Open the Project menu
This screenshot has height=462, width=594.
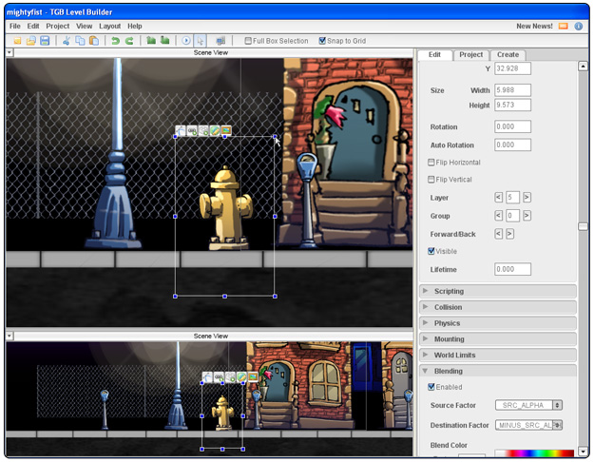tap(58, 26)
